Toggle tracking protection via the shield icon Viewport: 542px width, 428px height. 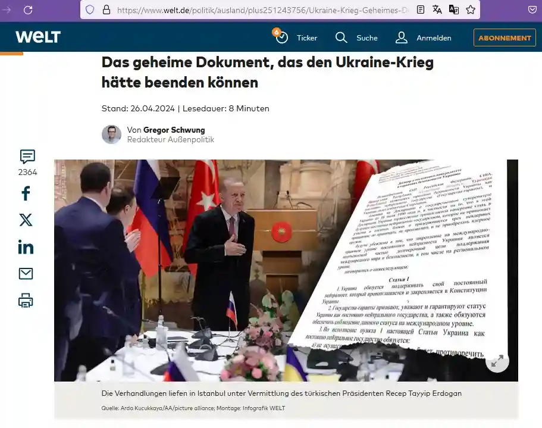(90, 10)
